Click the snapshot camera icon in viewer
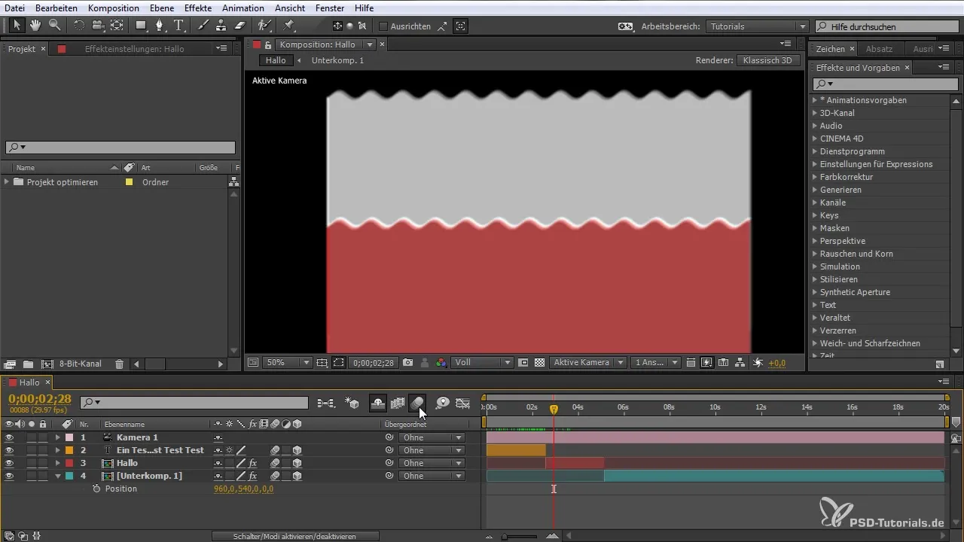 coord(407,362)
